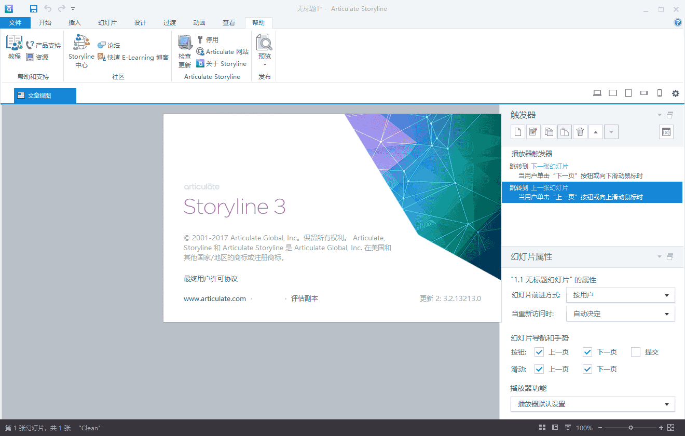This screenshot has width=685, height=436.
Task: Open 产品支持 product support
Action: point(44,46)
